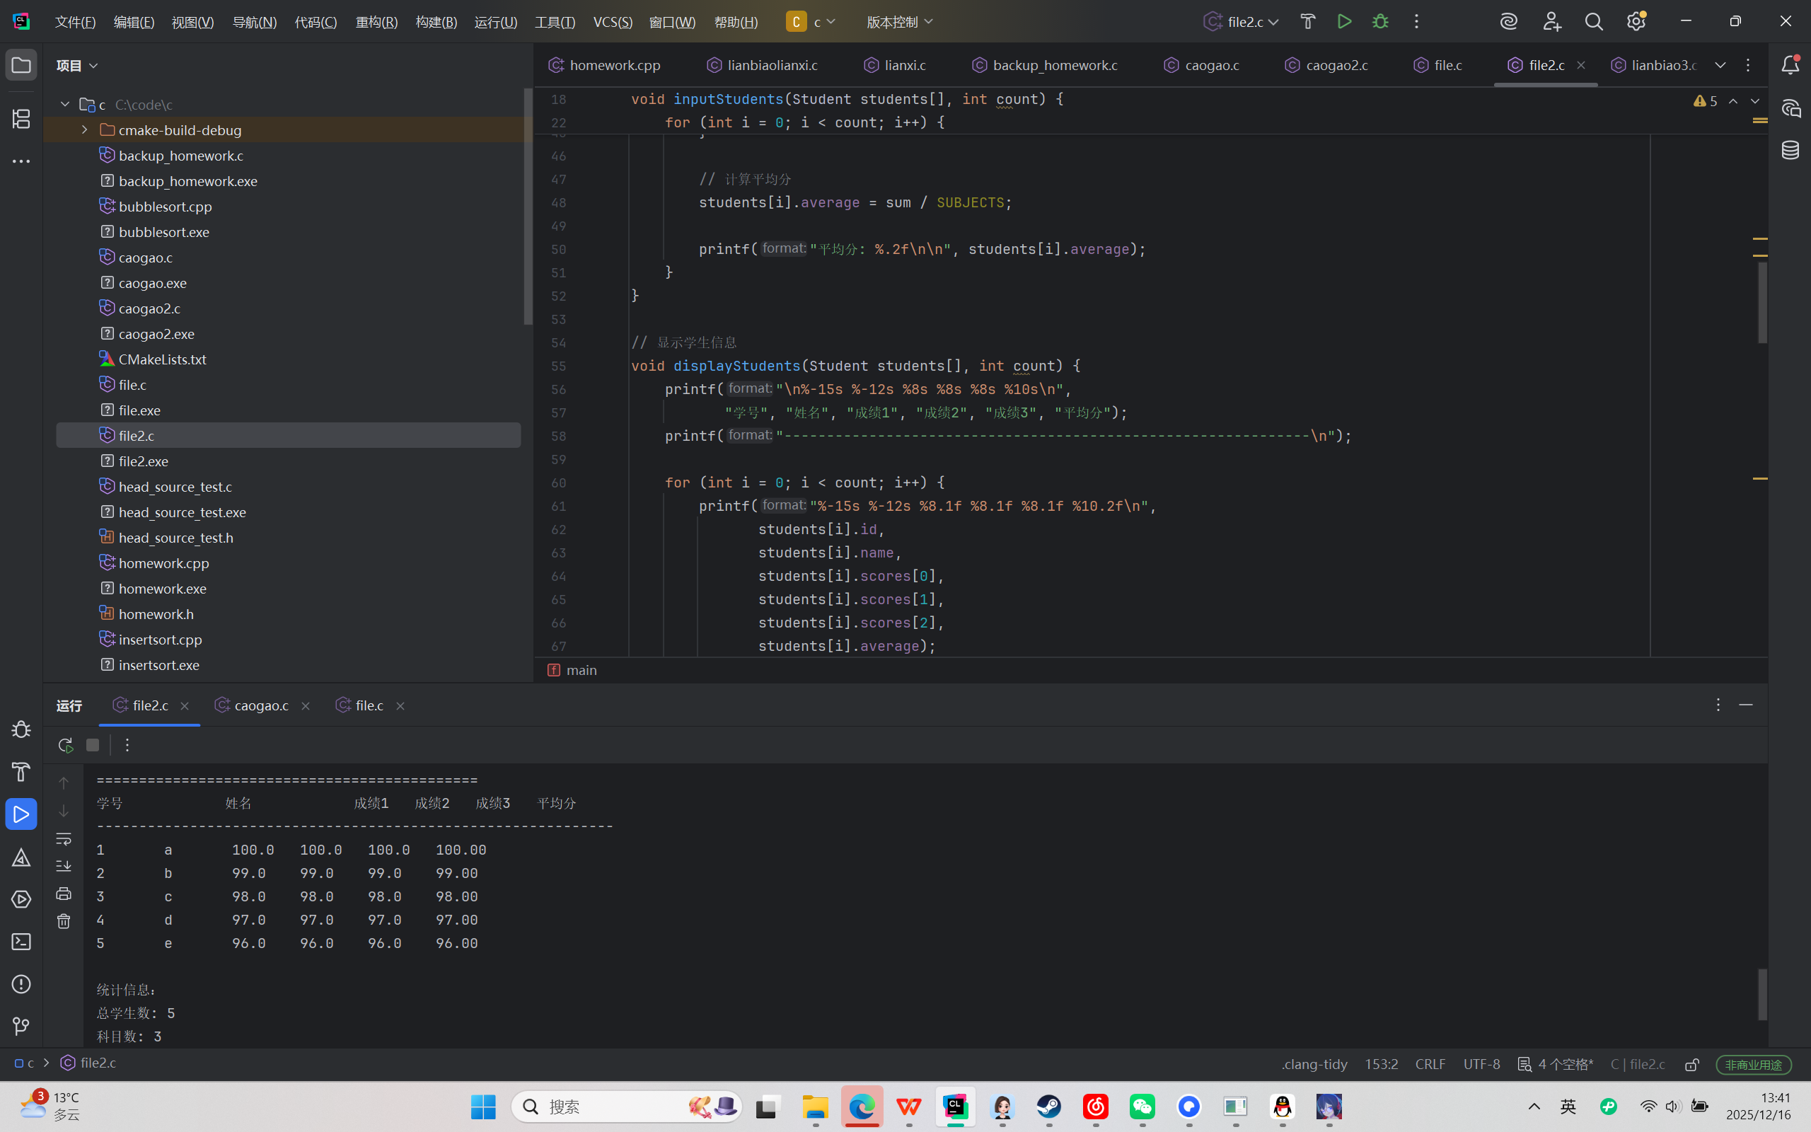Toggle soft-wrap in Run console

(x=64, y=838)
